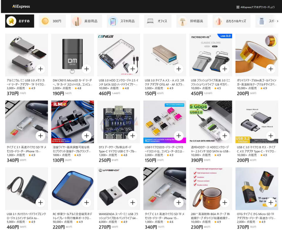This screenshot has width=282, height=232.
Task: Open the colorful USB micro SD readers thumbnail
Action: point(164,122)
